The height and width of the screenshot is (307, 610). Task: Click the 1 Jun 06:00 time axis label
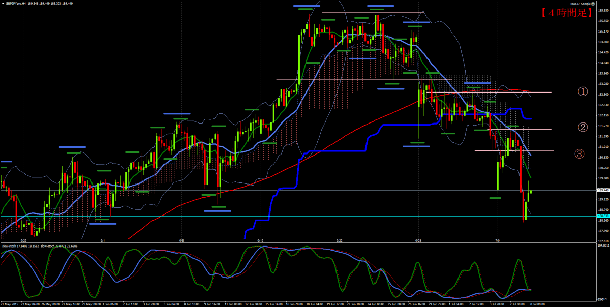click(109, 304)
